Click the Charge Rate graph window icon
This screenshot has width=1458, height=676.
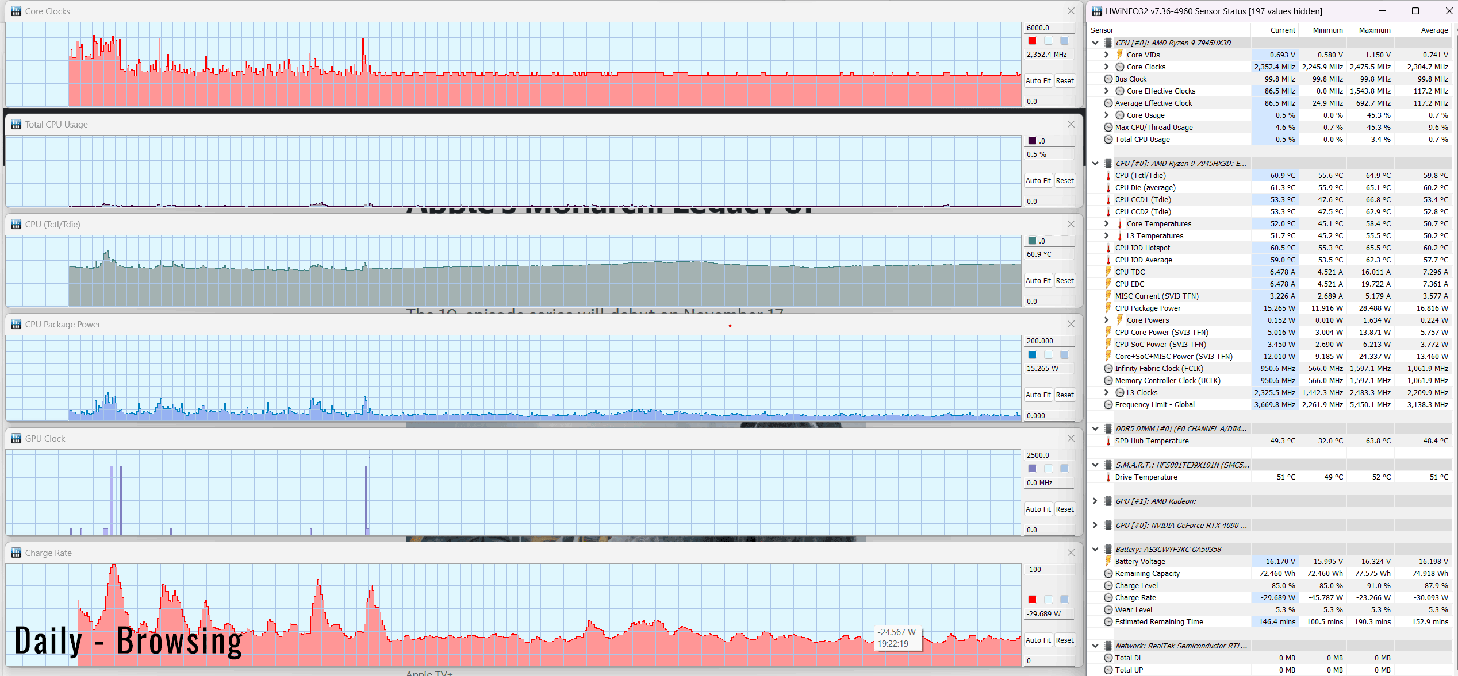[x=16, y=553]
